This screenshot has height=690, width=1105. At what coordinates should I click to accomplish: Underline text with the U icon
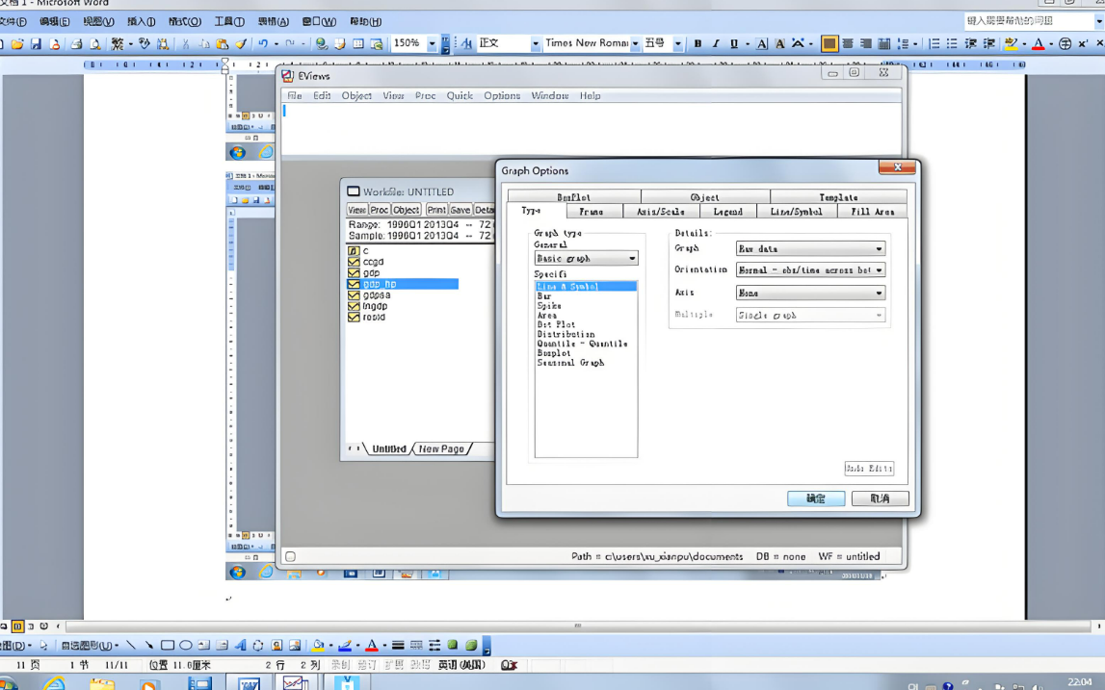click(x=734, y=43)
